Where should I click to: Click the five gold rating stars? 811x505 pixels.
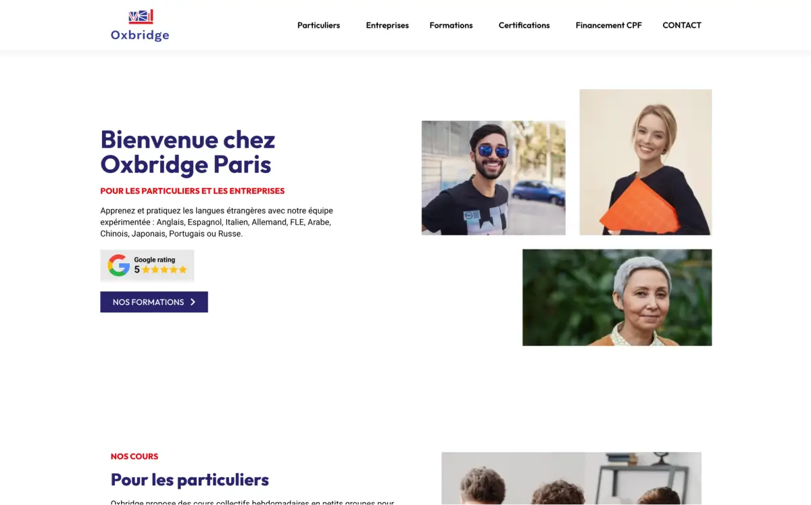click(164, 270)
